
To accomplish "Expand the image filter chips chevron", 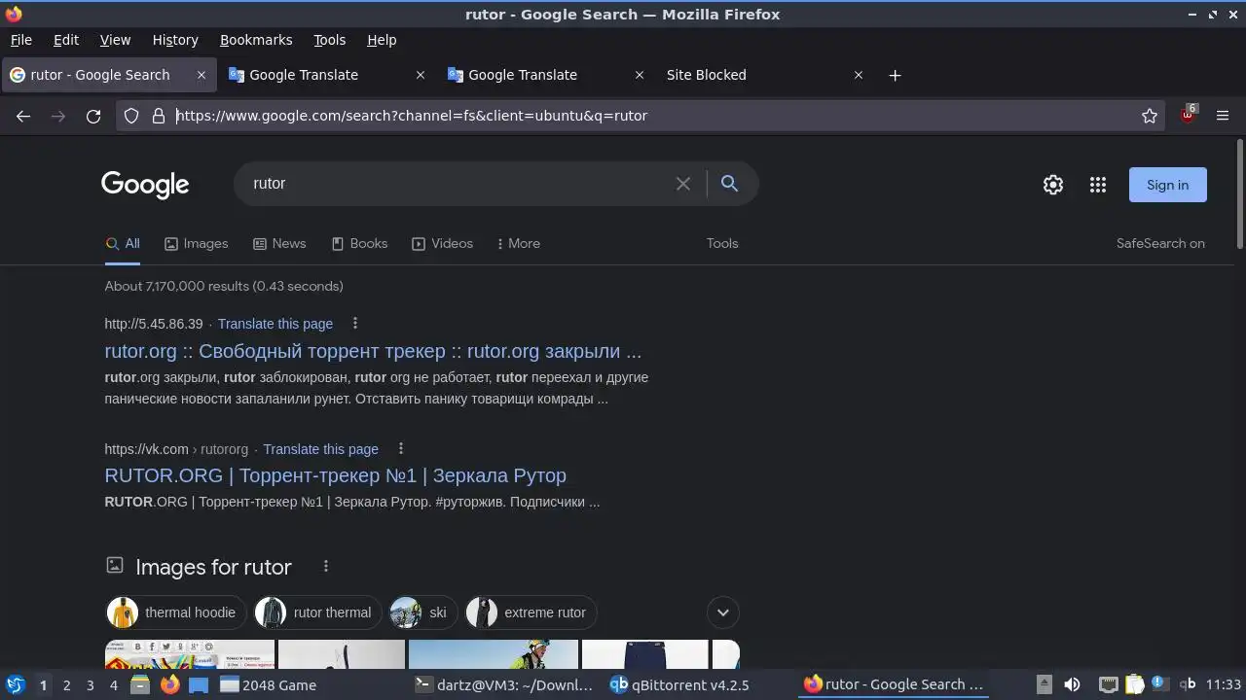I will coord(723,612).
